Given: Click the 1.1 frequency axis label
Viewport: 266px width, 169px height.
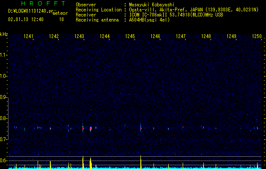Looking at the screenshot, I should click(x=4, y=55).
